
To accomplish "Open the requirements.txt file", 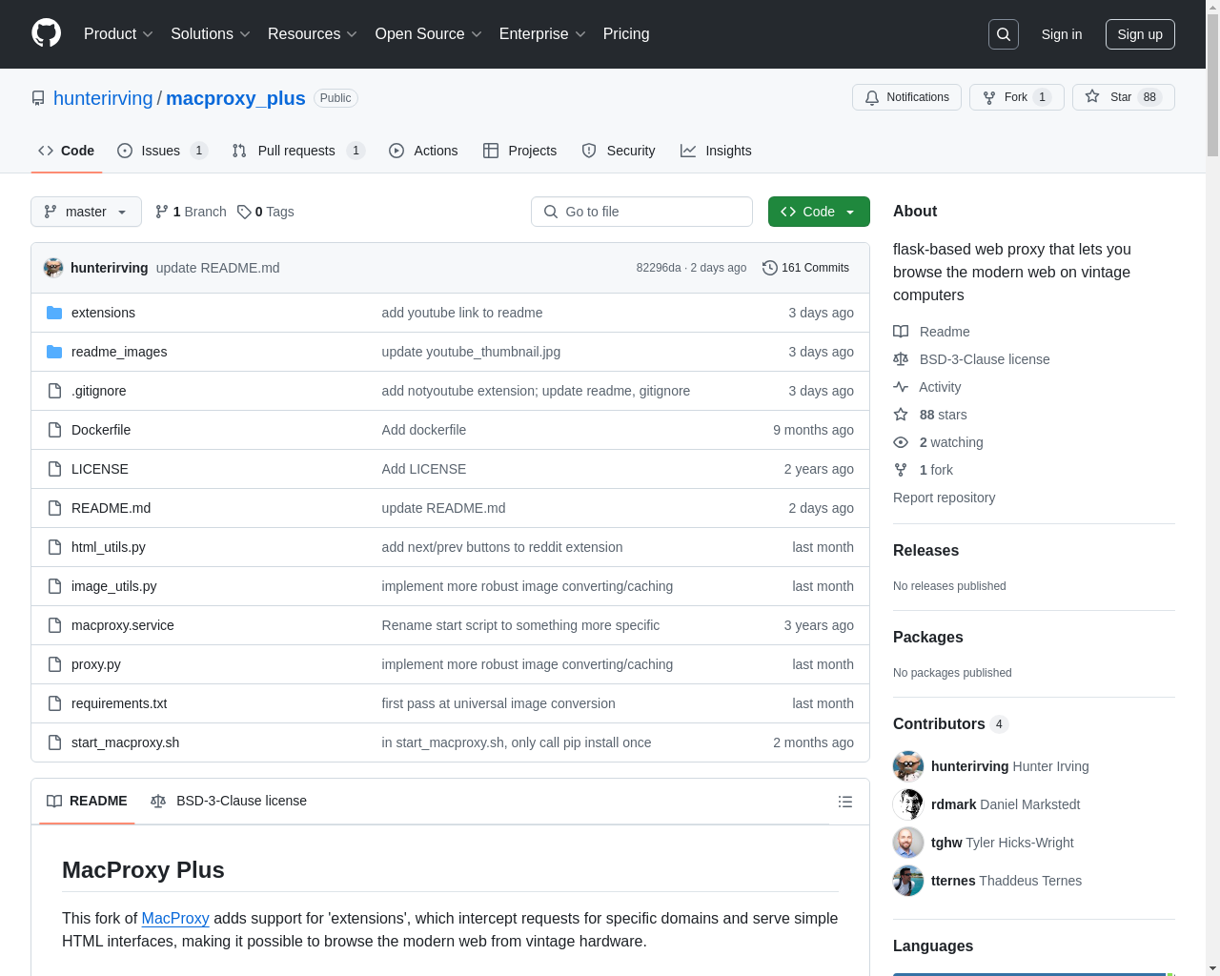I will 119,703.
